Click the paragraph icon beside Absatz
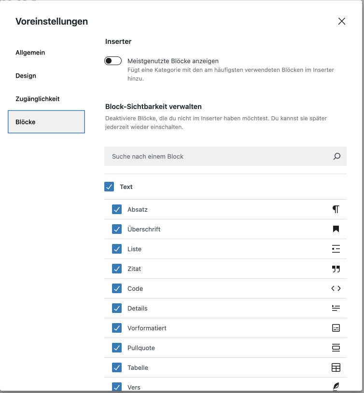This screenshot has width=364, height=393. pos(336,209)
